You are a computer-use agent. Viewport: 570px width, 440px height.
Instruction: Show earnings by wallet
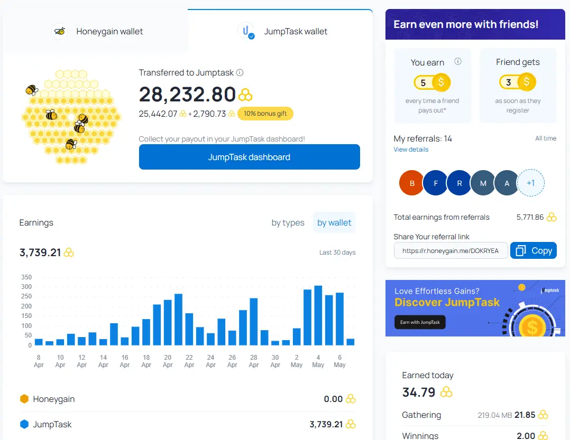(334, 222)
